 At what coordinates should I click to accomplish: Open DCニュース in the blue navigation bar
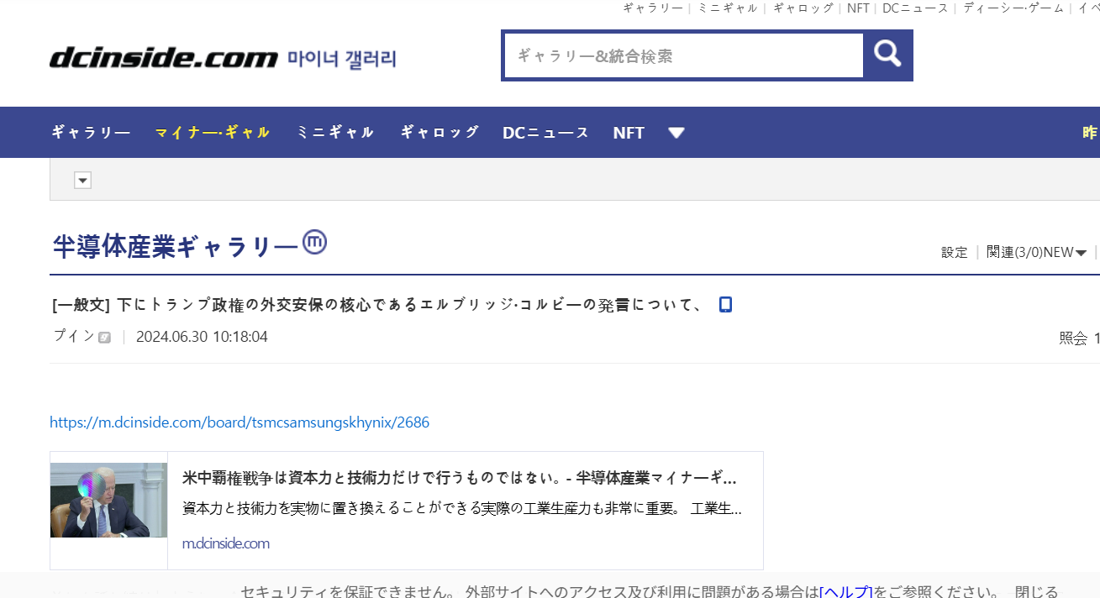click(x=545, y=133)
